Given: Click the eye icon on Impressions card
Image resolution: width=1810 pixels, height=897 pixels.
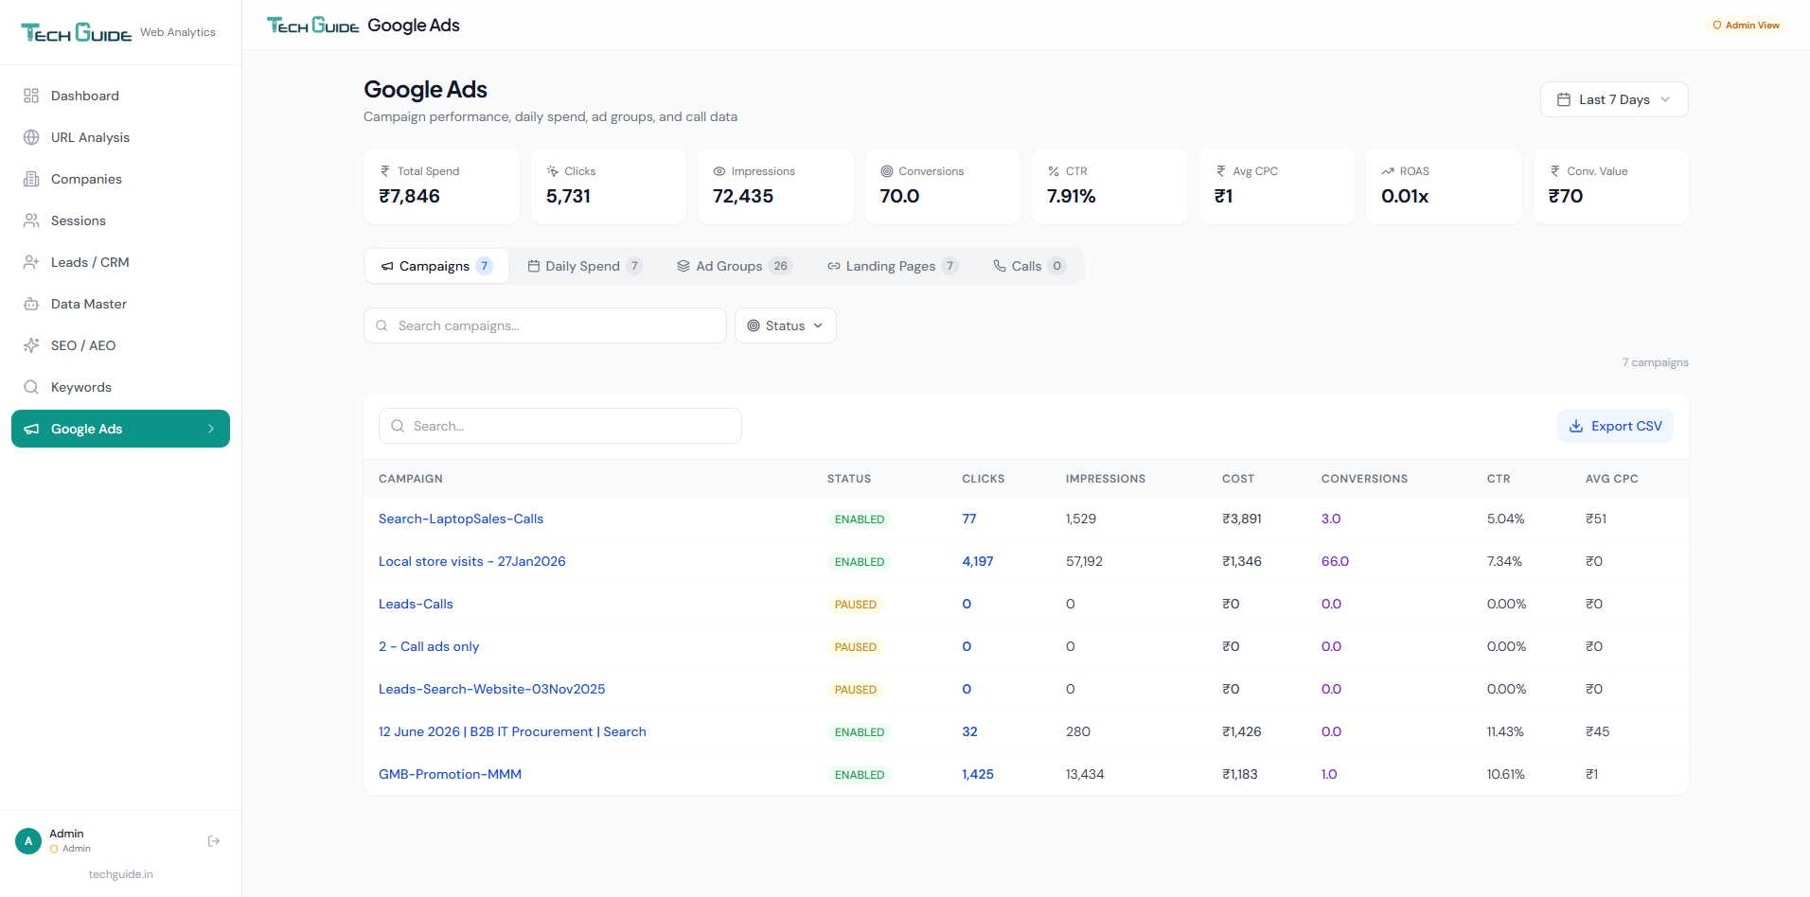Looking at the screenshot, I should point(719,171).
